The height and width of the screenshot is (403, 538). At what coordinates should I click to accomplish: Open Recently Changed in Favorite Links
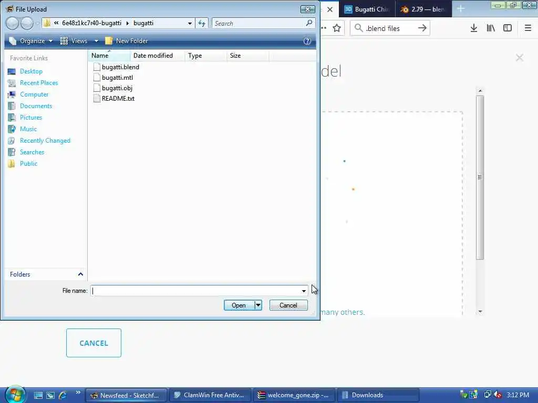(x=45, y=141)
